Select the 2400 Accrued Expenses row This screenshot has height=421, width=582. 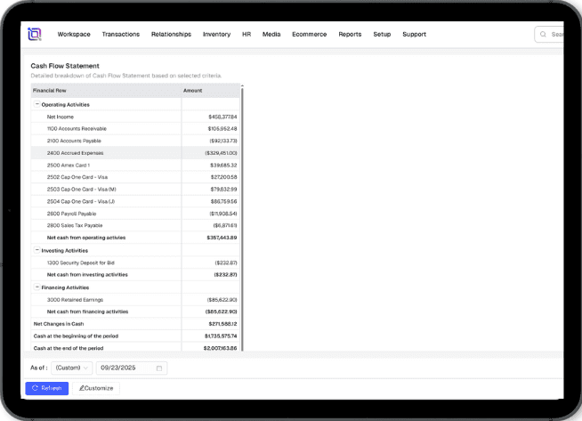click(x=107, y=153)
